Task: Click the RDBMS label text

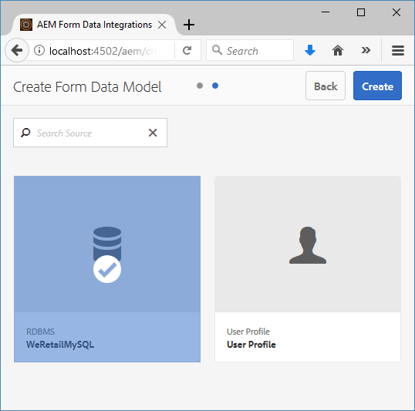Action: click(40, 332)
